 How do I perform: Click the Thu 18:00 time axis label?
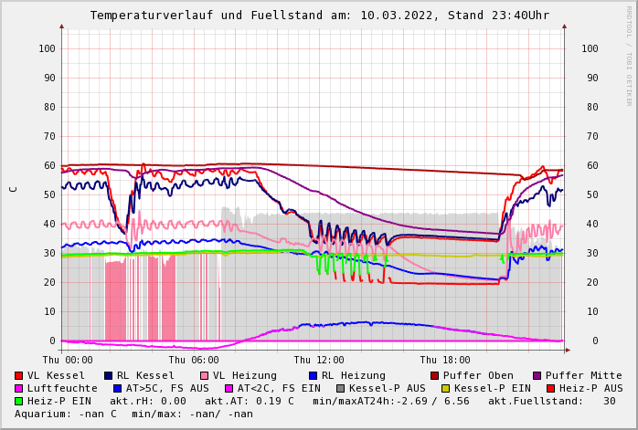[445, 361]
